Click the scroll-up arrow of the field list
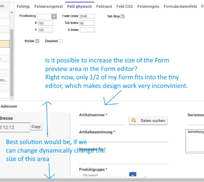Screen dimensions: 204x182 click(x=12, y=12)
